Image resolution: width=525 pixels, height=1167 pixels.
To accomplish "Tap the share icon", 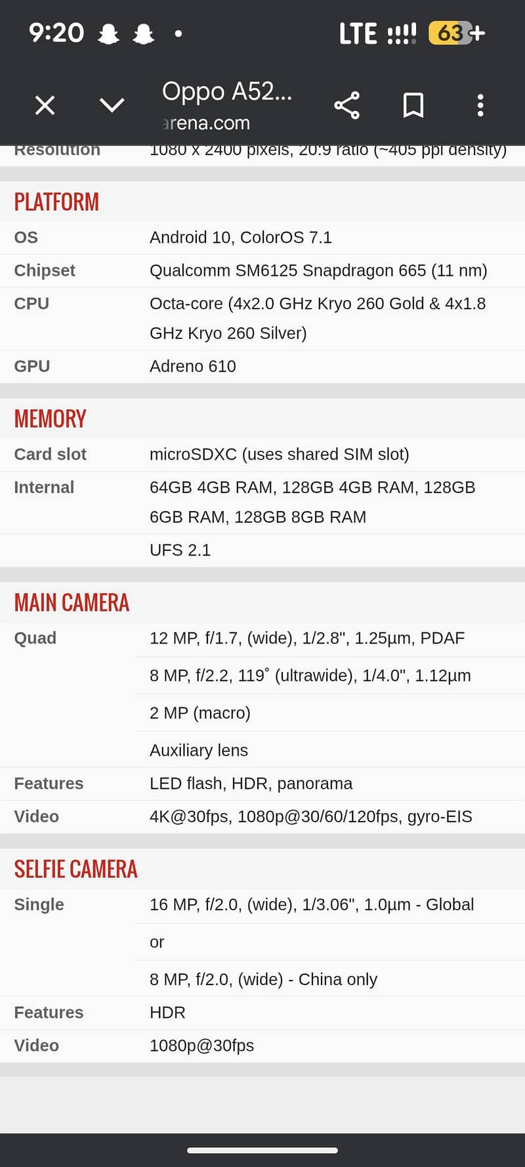I will [346, 105].
